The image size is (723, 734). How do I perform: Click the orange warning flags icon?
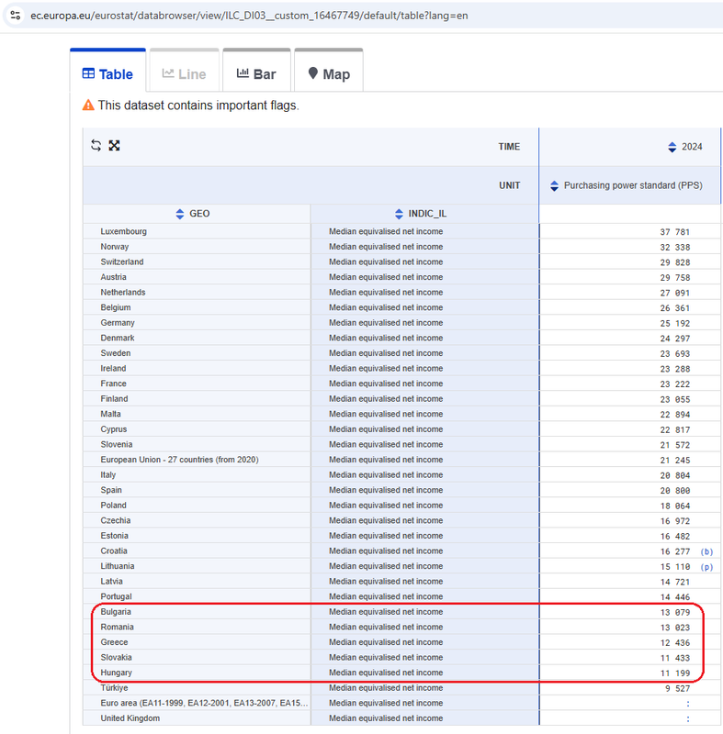pos(88,105)
